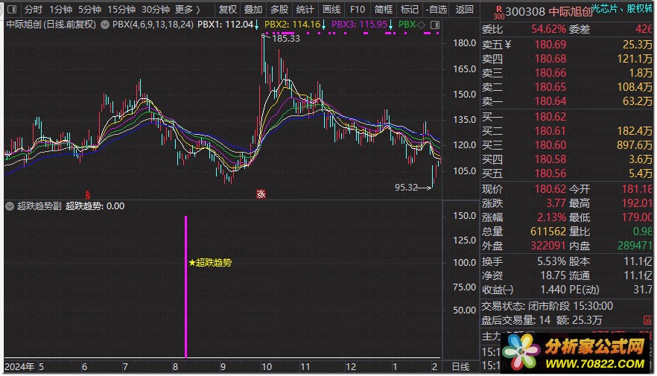Switch to 15分钟 chart period

point(121,9)
